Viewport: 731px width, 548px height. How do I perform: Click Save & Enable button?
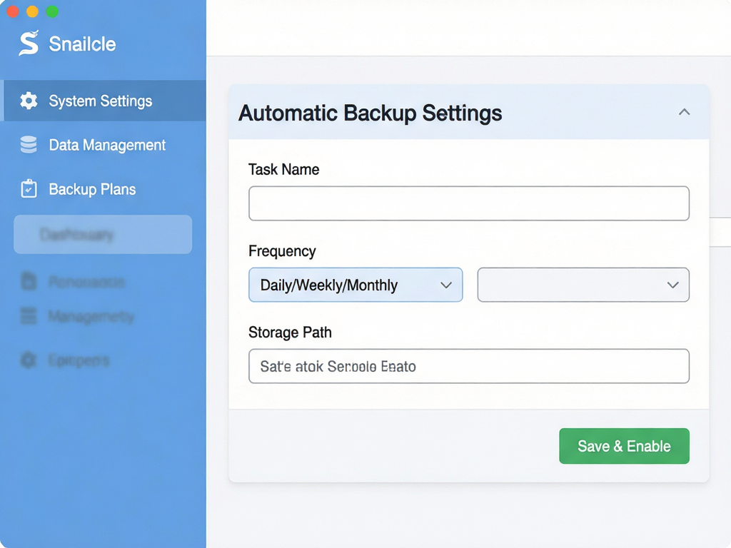(x=624, y=446)
